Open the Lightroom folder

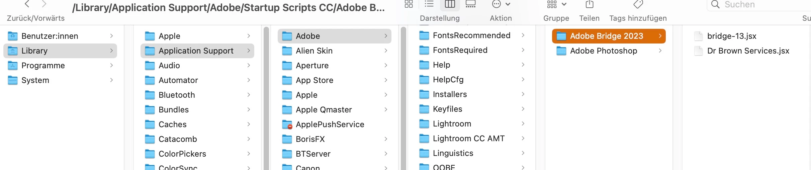[472, 123]
